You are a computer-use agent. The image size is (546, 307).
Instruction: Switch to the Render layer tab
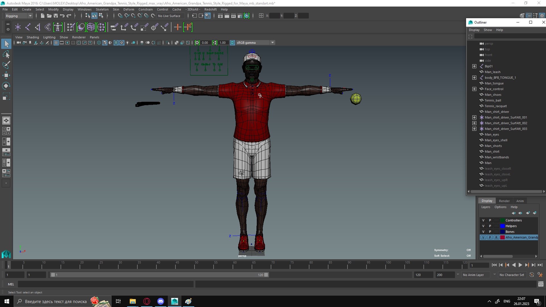(x=504, y=201)
